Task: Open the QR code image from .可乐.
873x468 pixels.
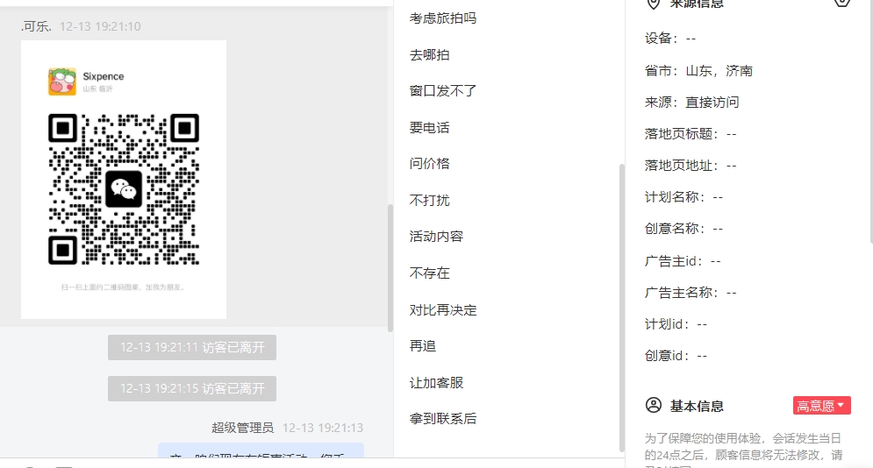Action: [x=124, y=180]
